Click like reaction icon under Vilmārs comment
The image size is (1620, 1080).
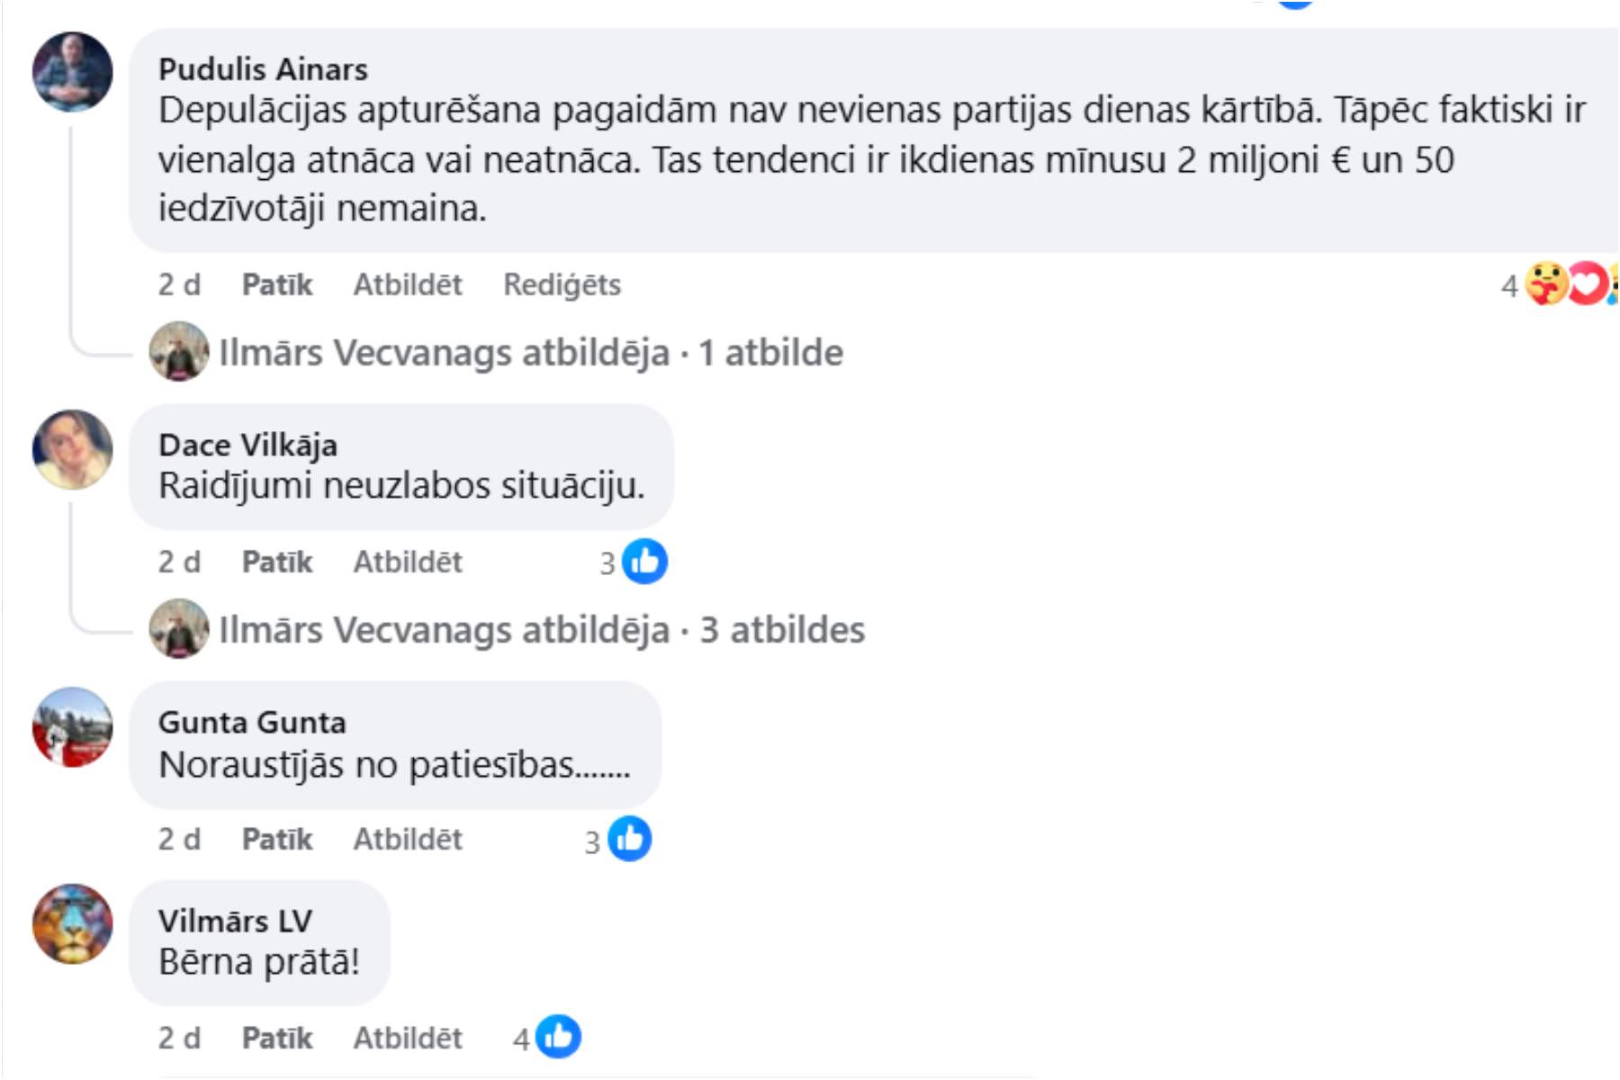[558, 1037]
